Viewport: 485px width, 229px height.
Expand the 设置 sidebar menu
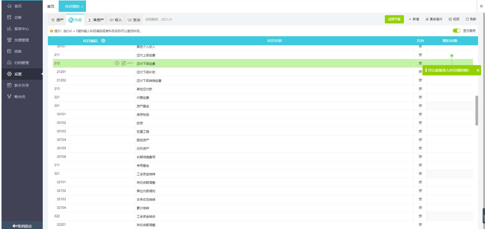tap(18, 74)
